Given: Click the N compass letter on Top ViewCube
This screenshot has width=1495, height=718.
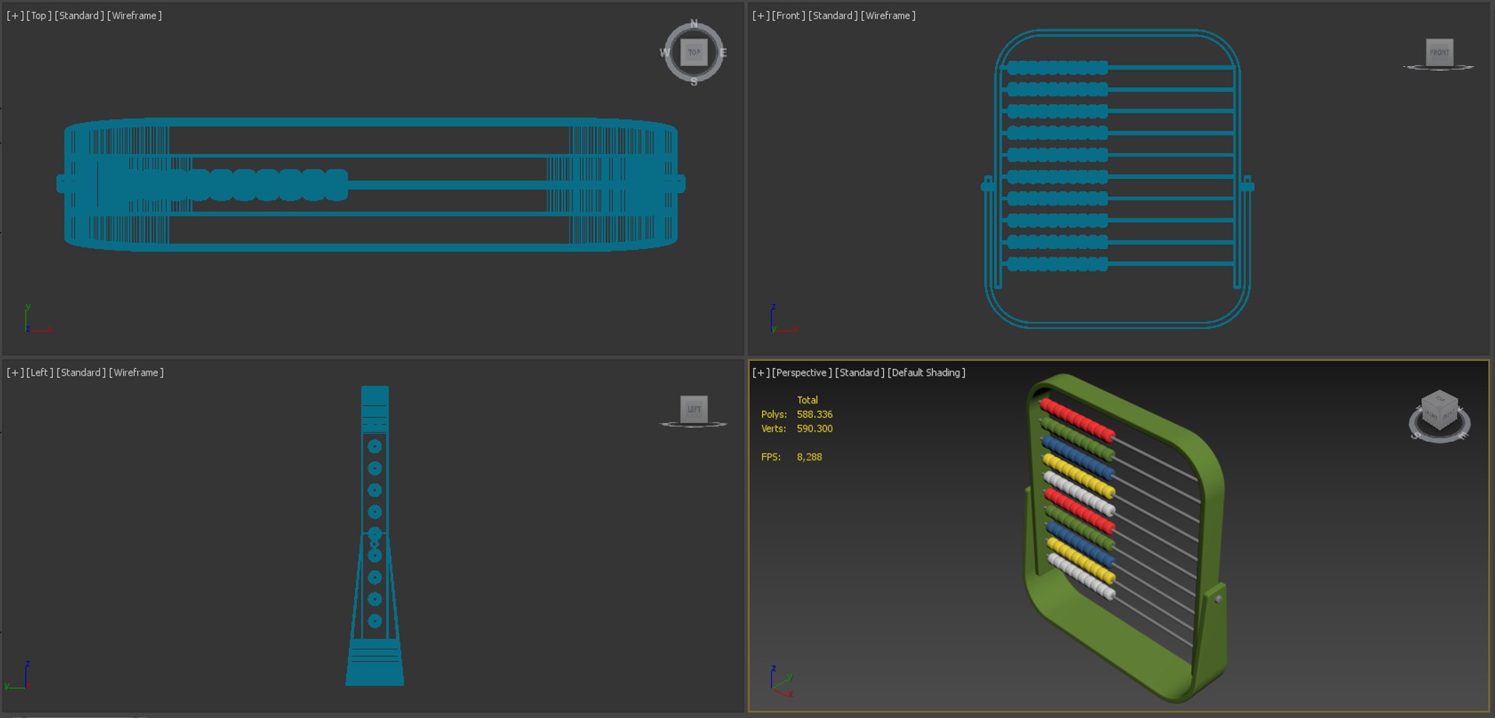Looking at the screenshot, I should pos(694,23).
